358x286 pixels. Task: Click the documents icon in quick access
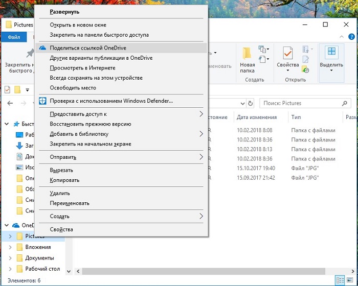(20, 156)
